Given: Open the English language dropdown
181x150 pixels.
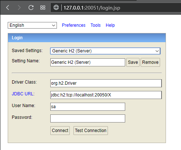Looking at the screenshot, I should point(32,25).
